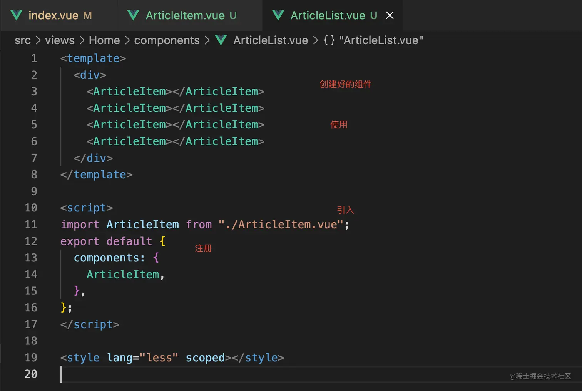582x391 pixels.
Task: Click the opening script tag on line 10
Action: (87, 208)
